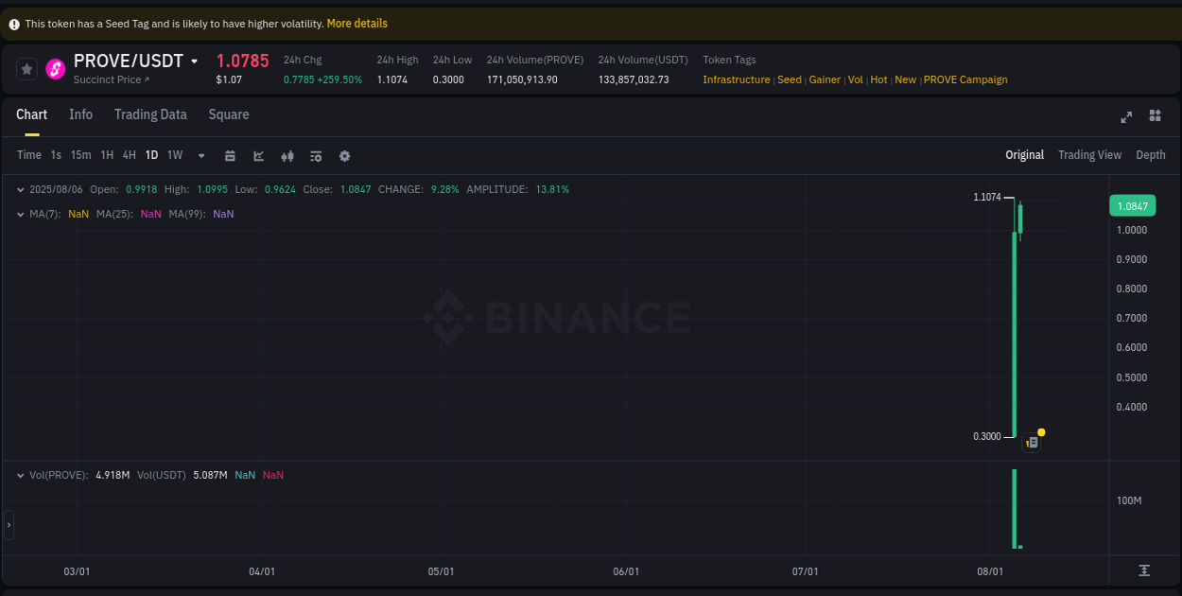Open the panel layout grid icon
Screen dimensions: 1182x596
1155,116
